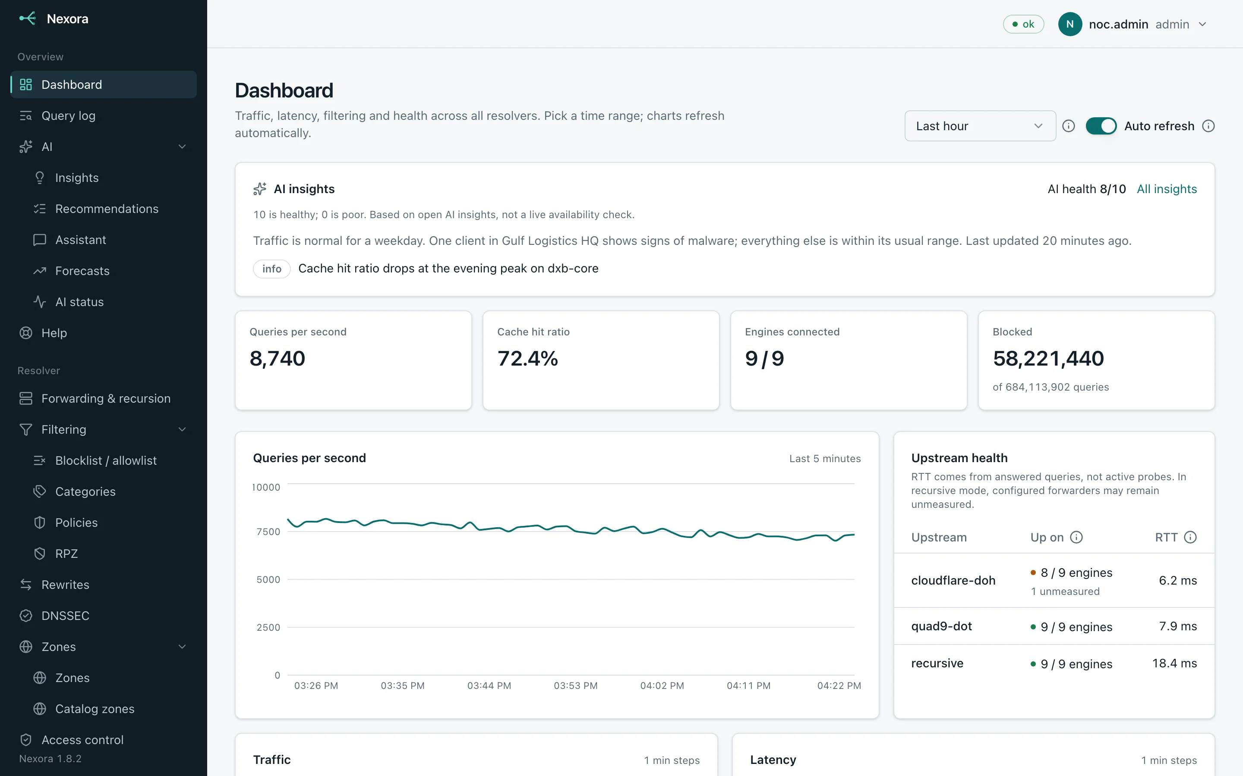
Task: Open Query log page
Action: (x=103, y=116)
